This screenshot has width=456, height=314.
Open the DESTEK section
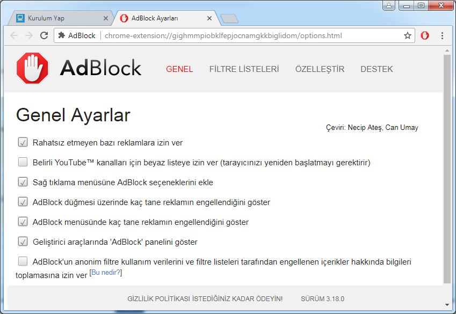(377, 69)
